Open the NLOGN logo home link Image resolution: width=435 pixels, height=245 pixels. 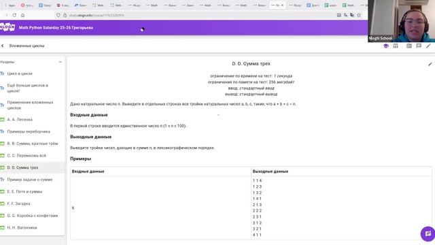[7, 27]
